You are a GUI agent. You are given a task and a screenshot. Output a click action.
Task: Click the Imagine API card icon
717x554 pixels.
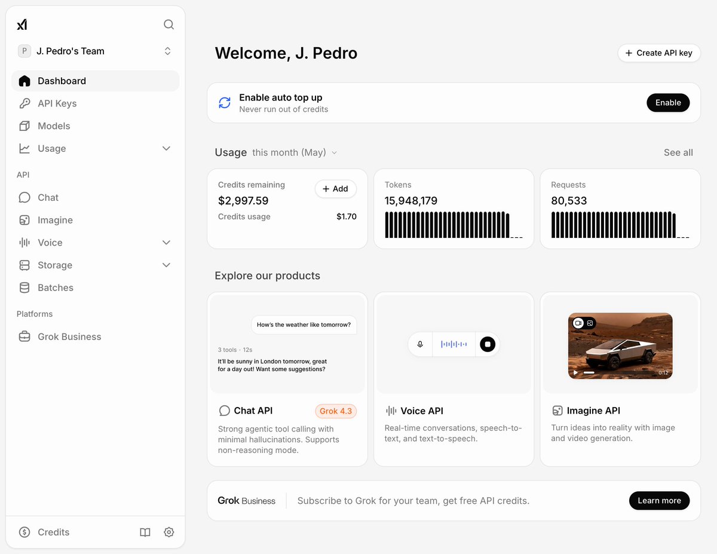click(x=557, y=411)
